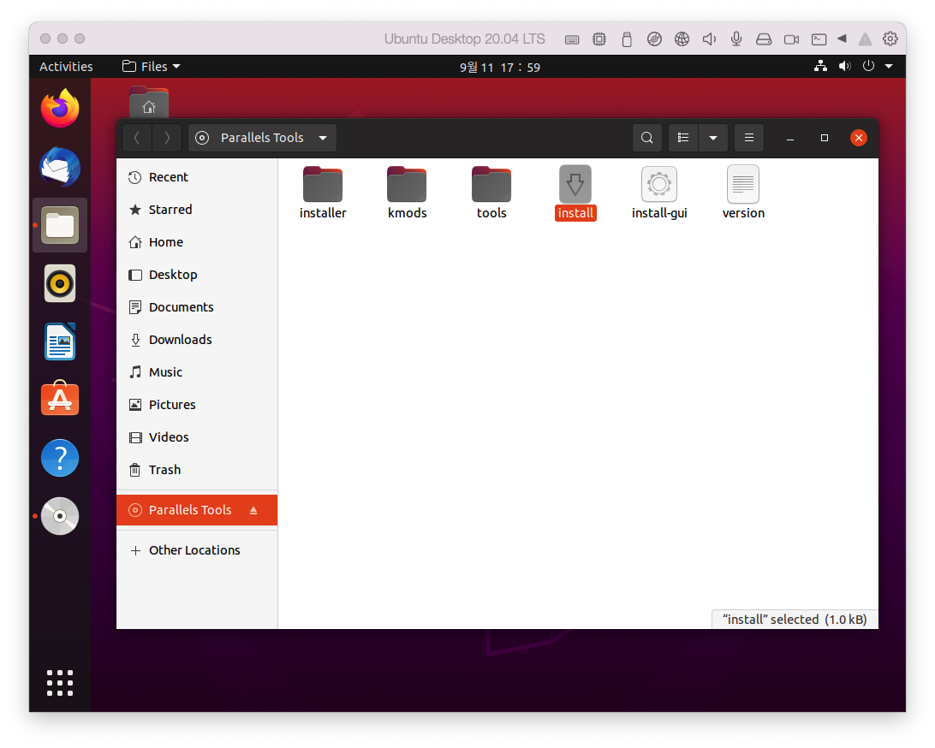This screenshot has height=748, width=935.
Task: Expand the system menu arrow
Action: coord(889,66)
